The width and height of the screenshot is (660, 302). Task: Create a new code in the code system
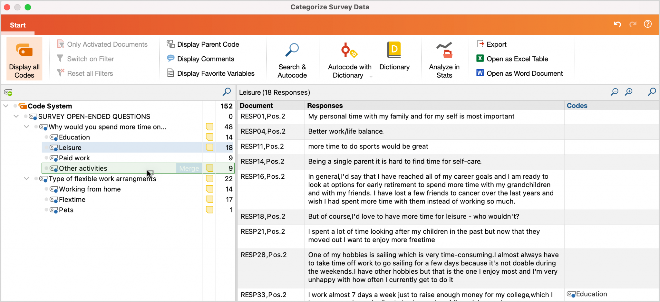coord(8,92)
